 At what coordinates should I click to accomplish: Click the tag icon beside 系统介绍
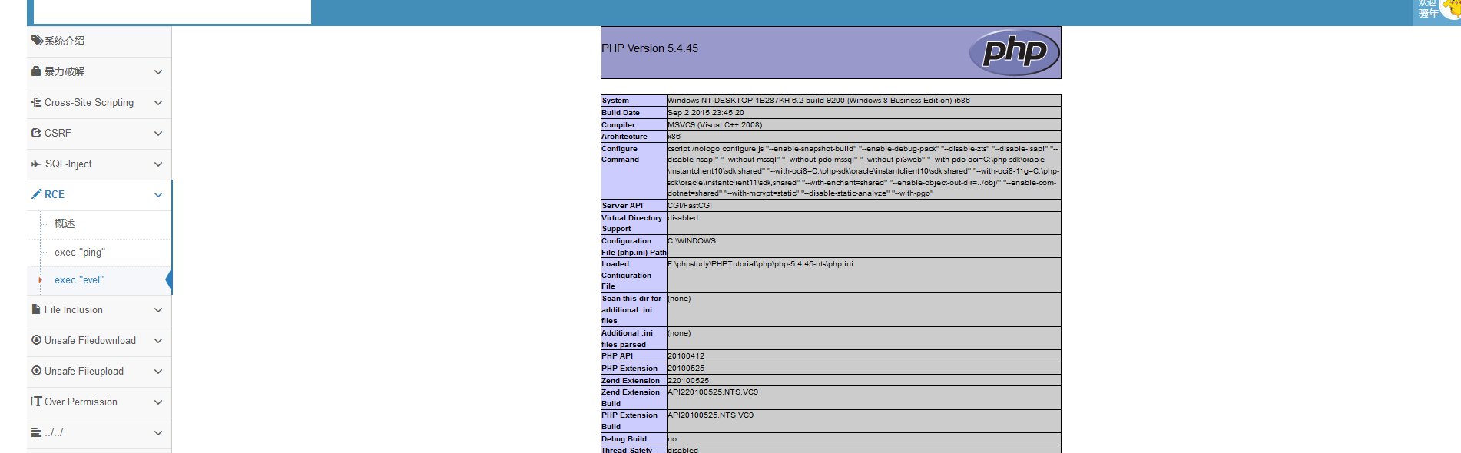[x=36, y=41]
